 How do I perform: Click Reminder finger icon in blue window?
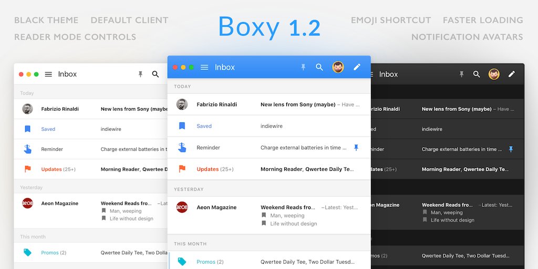182,148
